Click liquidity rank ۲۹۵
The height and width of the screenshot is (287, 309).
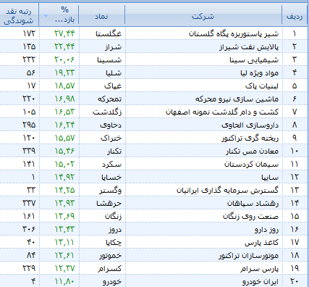29,125
